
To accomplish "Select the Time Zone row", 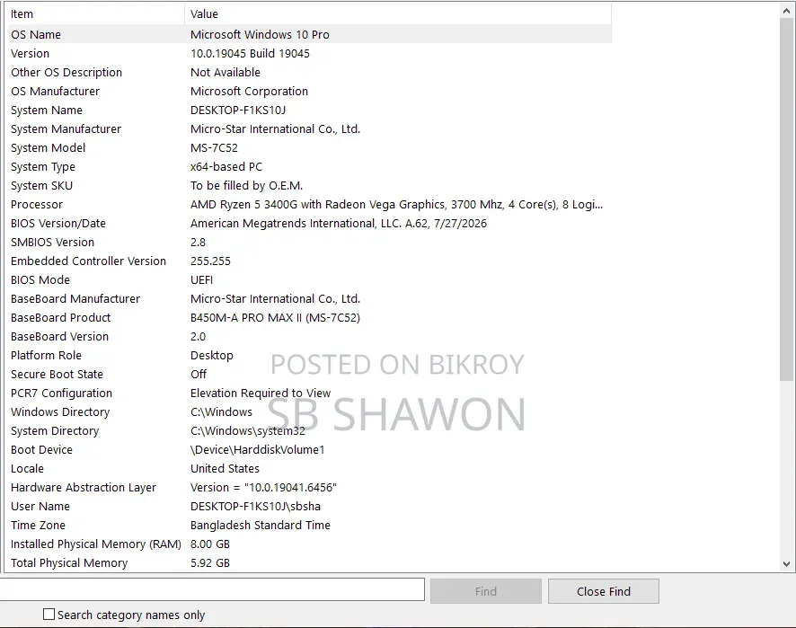I will [310, 525].
